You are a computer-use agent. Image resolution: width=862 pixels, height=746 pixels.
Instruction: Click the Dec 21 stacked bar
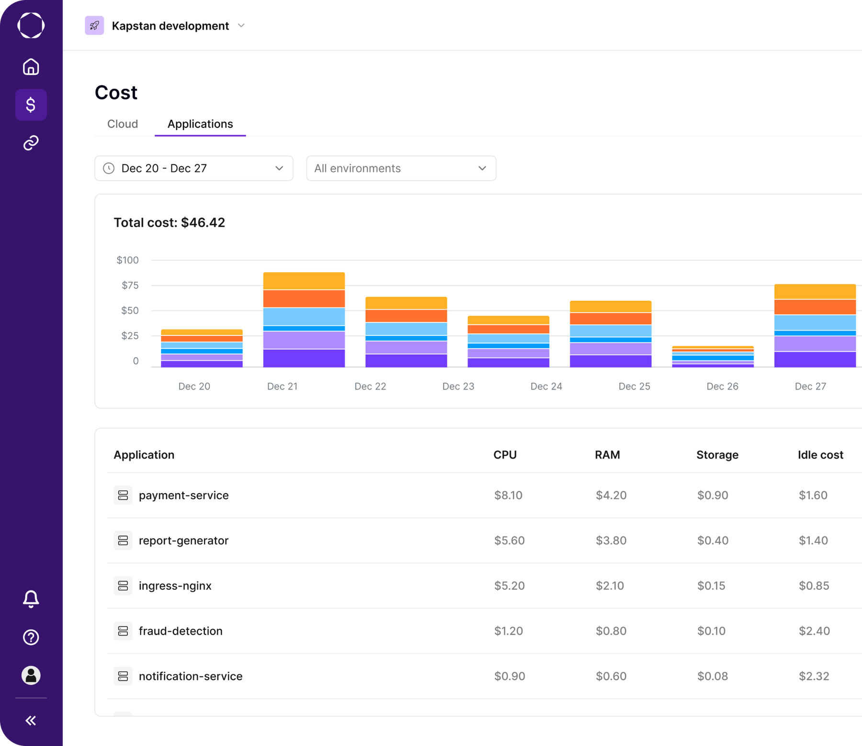pyautogui.click(x=304, y=320)
